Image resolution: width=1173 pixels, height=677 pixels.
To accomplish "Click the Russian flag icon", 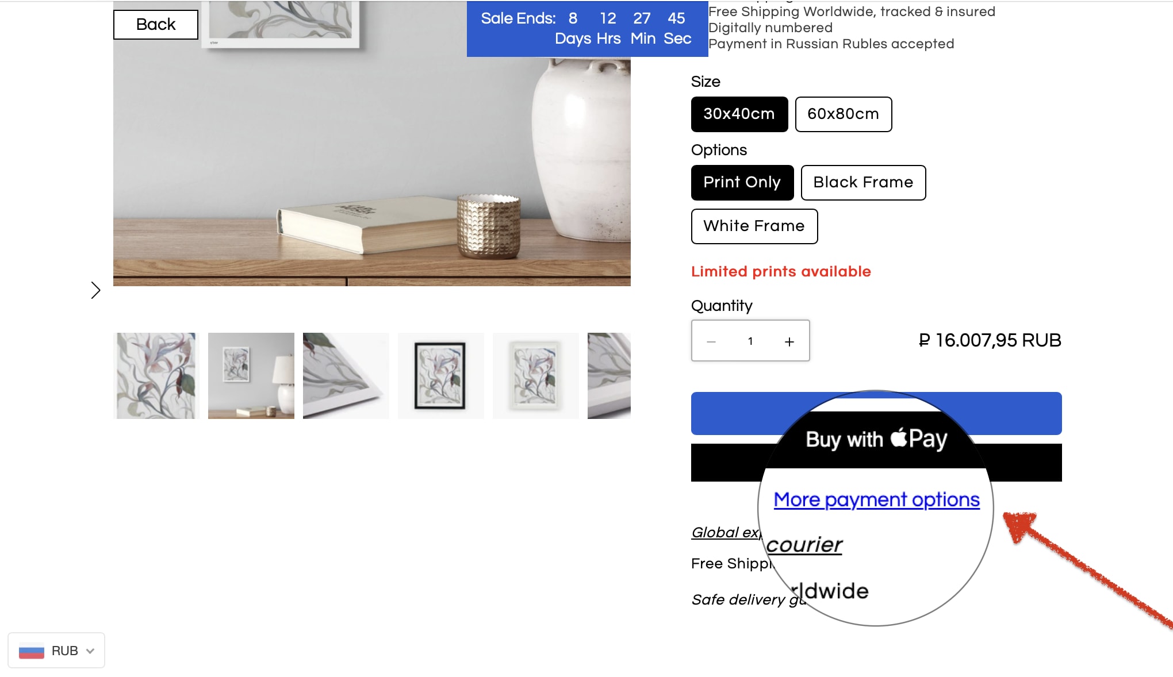I will point(31,651).
